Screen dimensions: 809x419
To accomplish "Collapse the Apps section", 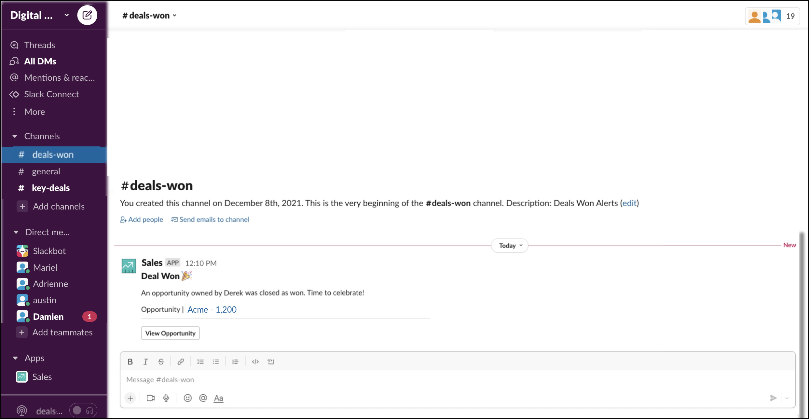I will tap(15, 358).
